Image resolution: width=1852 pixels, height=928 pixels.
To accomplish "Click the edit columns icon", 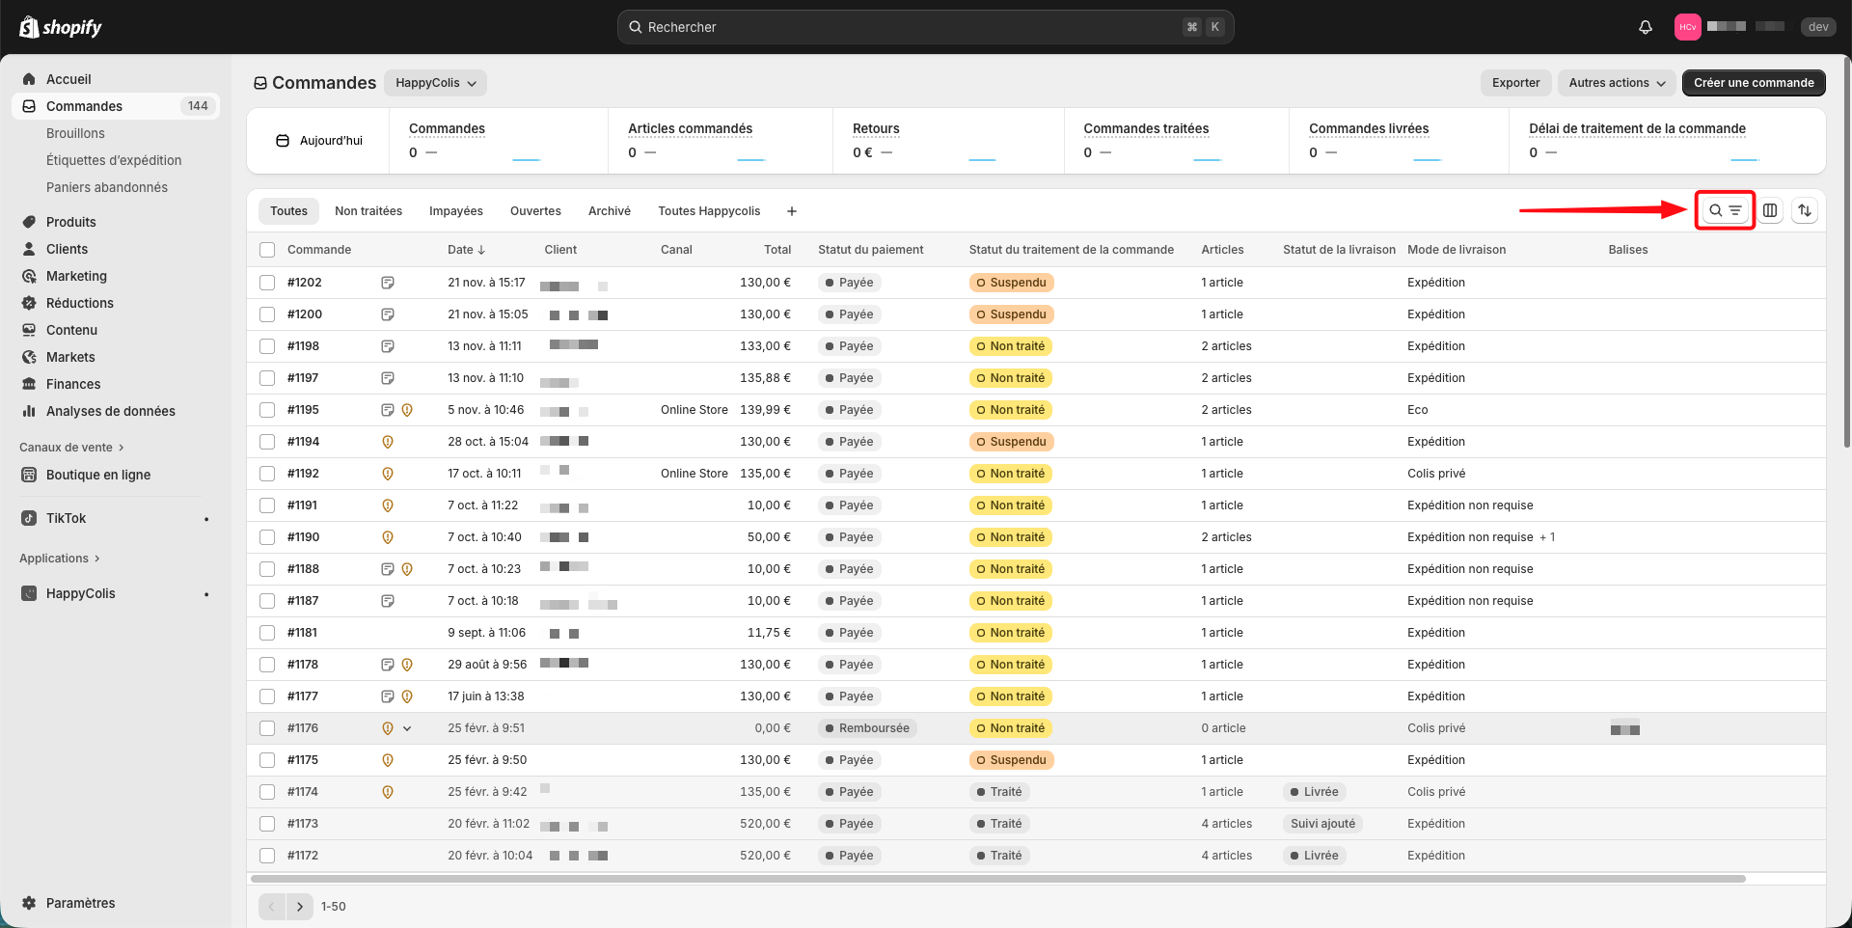I will coord(1770,210).
